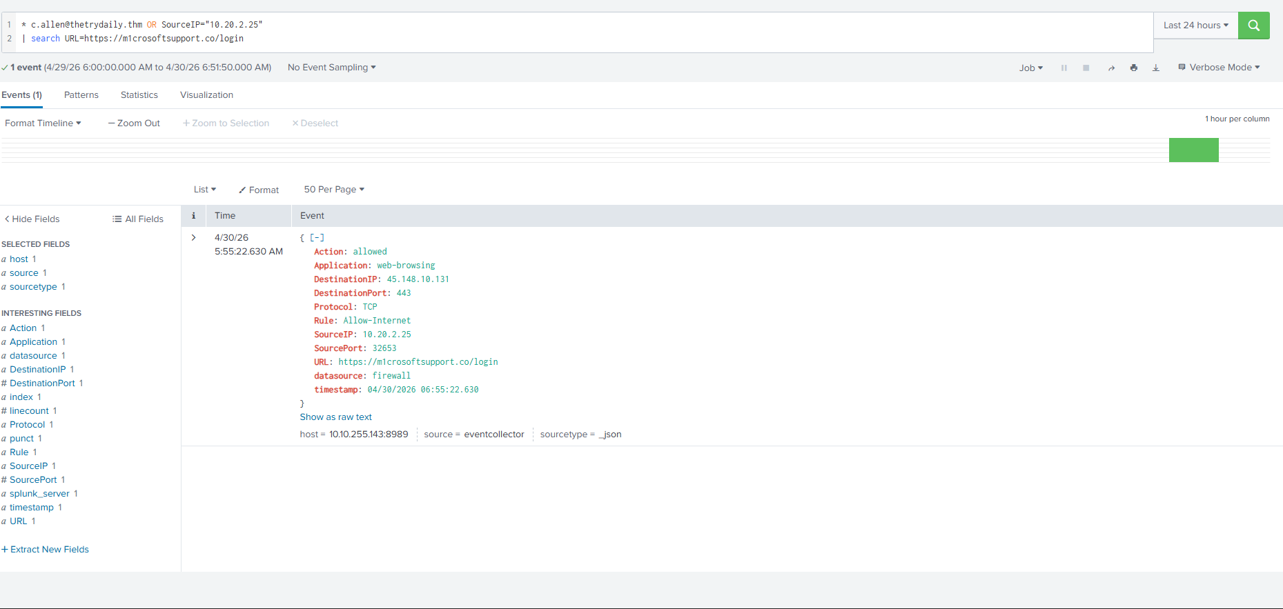Open the DestinationIP interesting field
Viewport: 1283px width, 609px height.
pyautogui.click(x=38, y=370)
